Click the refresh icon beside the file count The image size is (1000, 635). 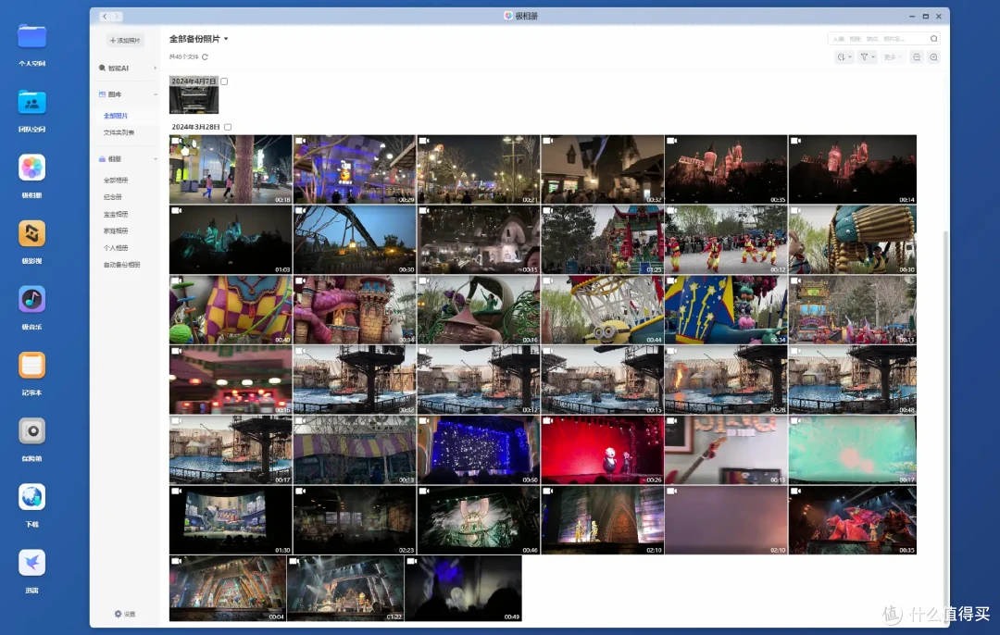pos(205,57)
